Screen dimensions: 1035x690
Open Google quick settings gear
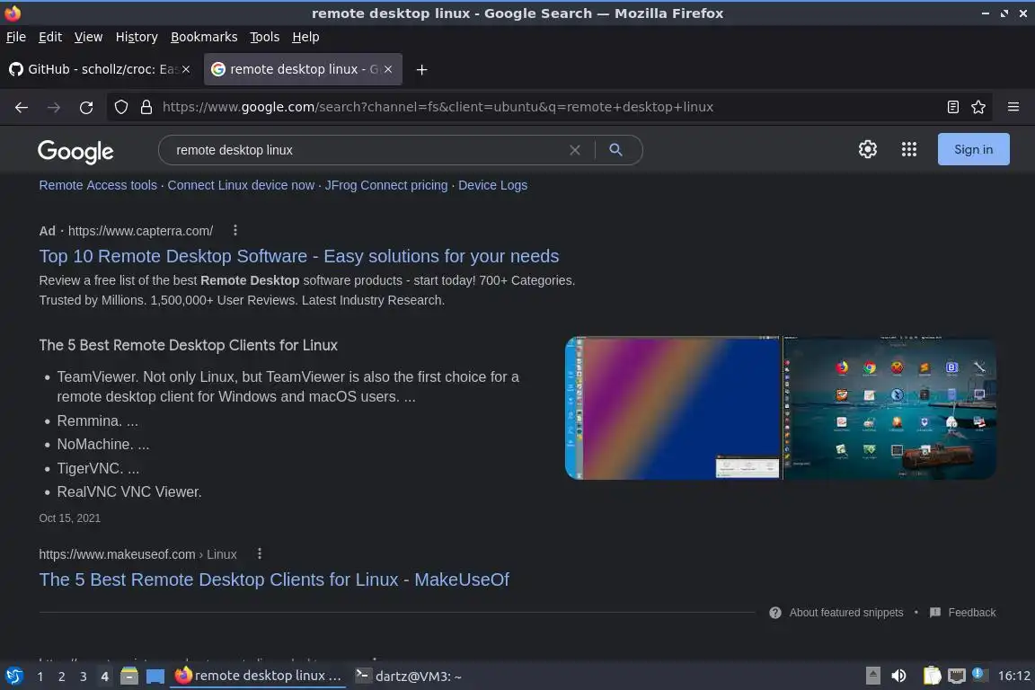(x=867, y=149)
